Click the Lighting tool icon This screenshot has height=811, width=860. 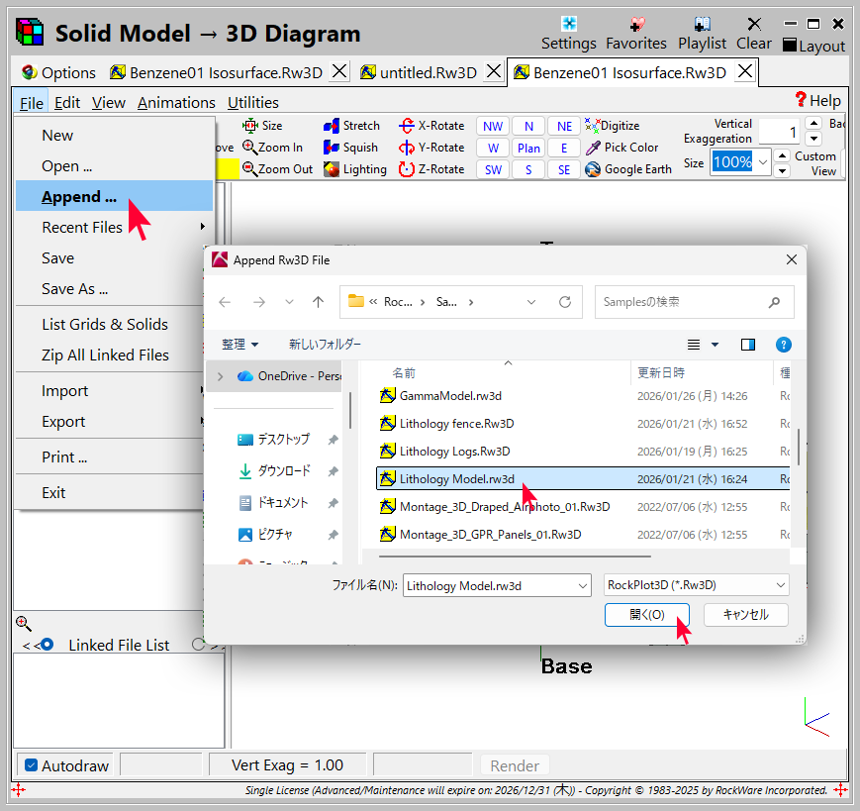(x=332, y=169)
